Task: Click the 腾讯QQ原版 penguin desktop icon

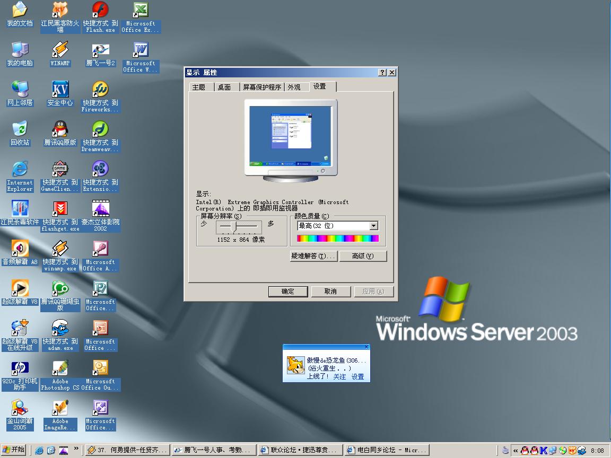Action: point(60,129)
